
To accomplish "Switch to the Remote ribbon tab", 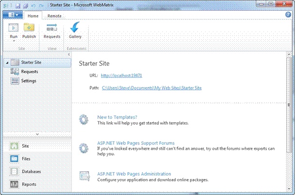I will [x=54, y=16].
